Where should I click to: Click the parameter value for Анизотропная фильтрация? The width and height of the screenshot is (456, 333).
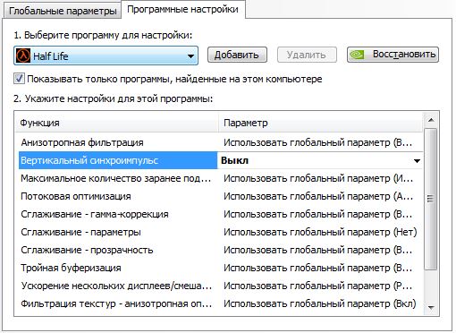point(318,142)
